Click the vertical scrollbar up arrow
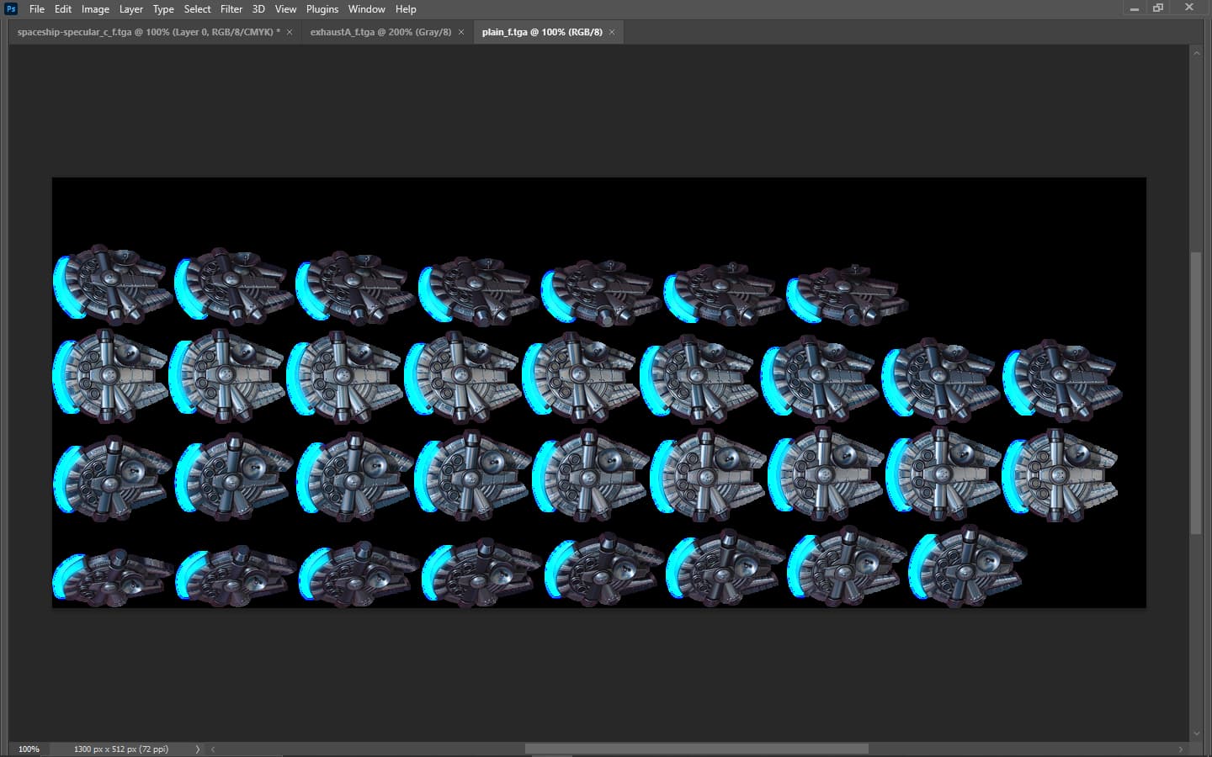Viewport: 1212px width, 757px height. click(1196, 53)
